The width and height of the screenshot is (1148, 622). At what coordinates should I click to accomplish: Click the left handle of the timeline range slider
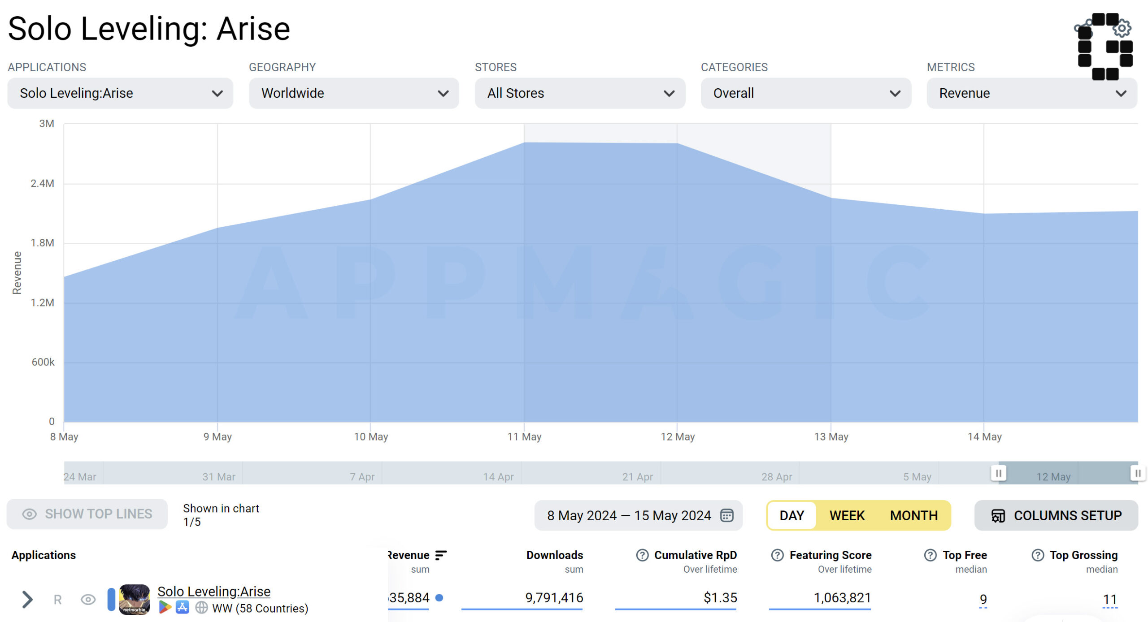pos(998,473)
